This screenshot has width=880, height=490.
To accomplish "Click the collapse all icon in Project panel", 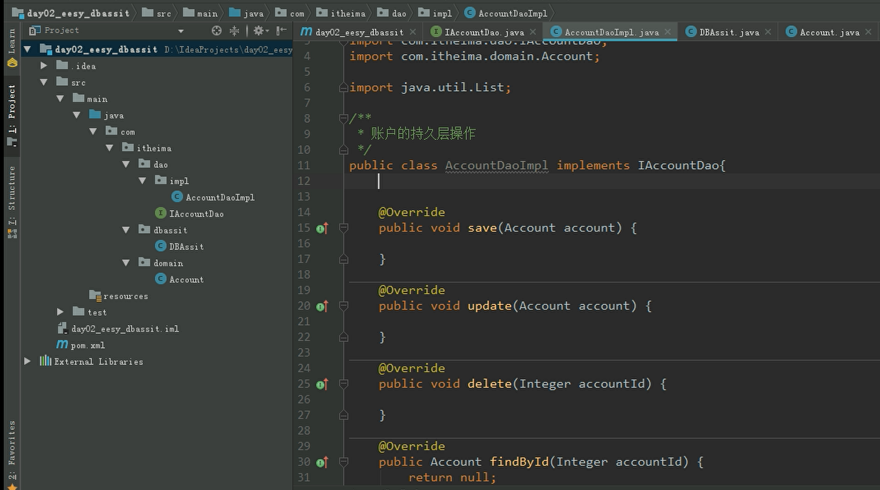I will (x=234, y=31).
